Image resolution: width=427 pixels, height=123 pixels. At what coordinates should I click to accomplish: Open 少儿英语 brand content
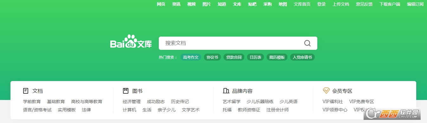289,102
